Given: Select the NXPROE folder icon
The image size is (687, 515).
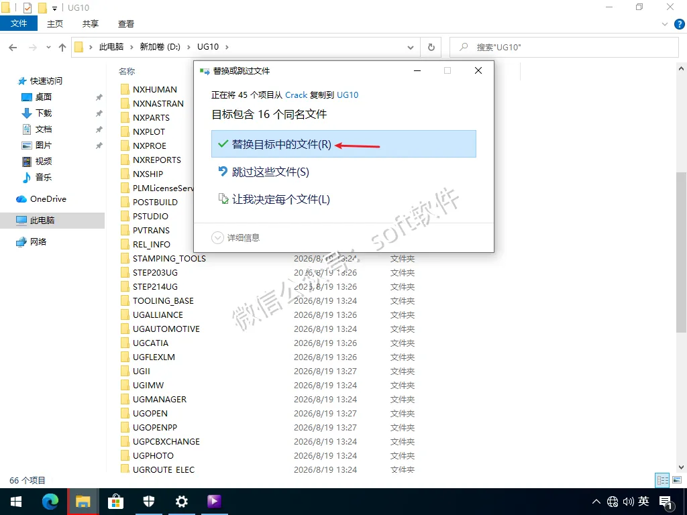Looking at the screenshot, I should [x=125, y=146].
